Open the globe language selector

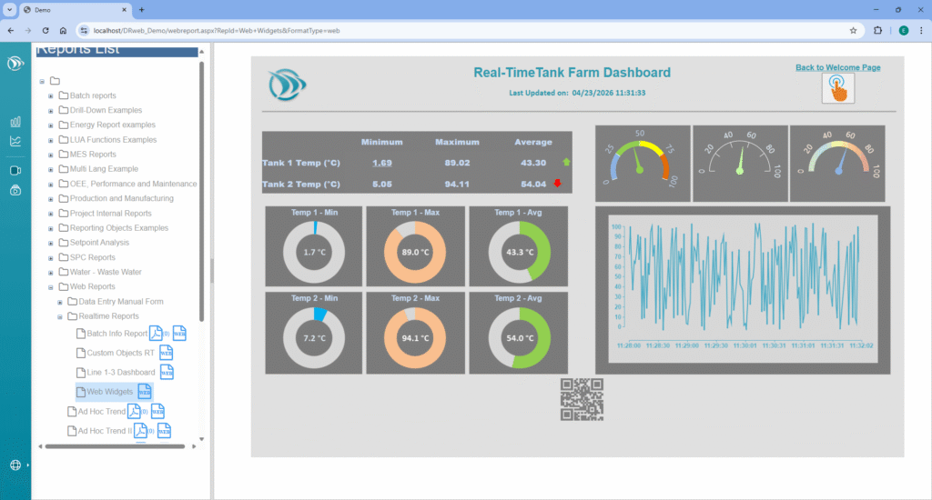pos(15,465)
